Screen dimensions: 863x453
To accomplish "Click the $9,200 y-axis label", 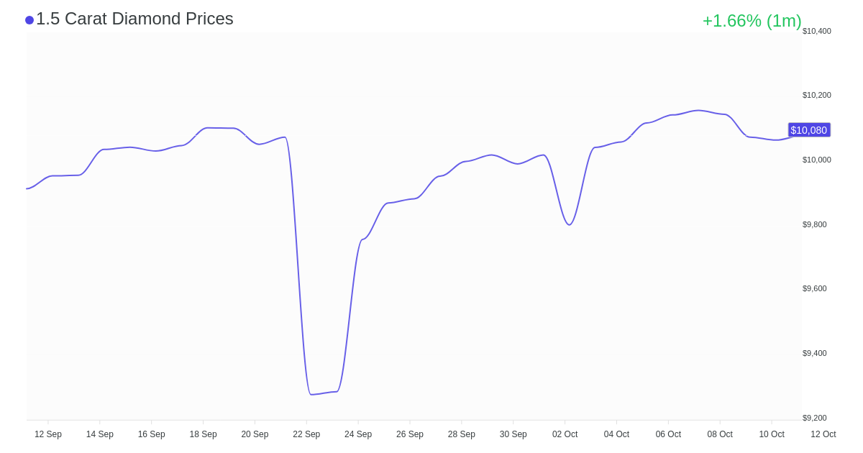I will coord(815,418).
